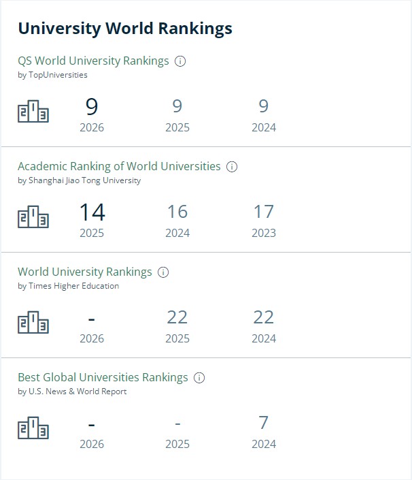Click the 'by U.S. News & World Report' text
The image size is (412, 480).
[72, 391]
